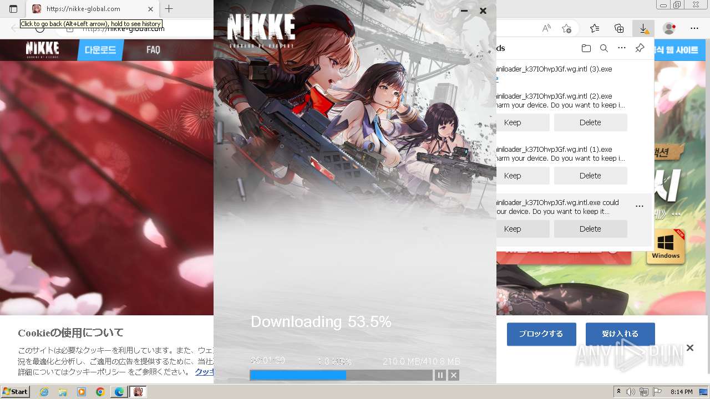Toggle the Downloads toolbar button
Screen dimensions: 710x399
pos(643,28)
